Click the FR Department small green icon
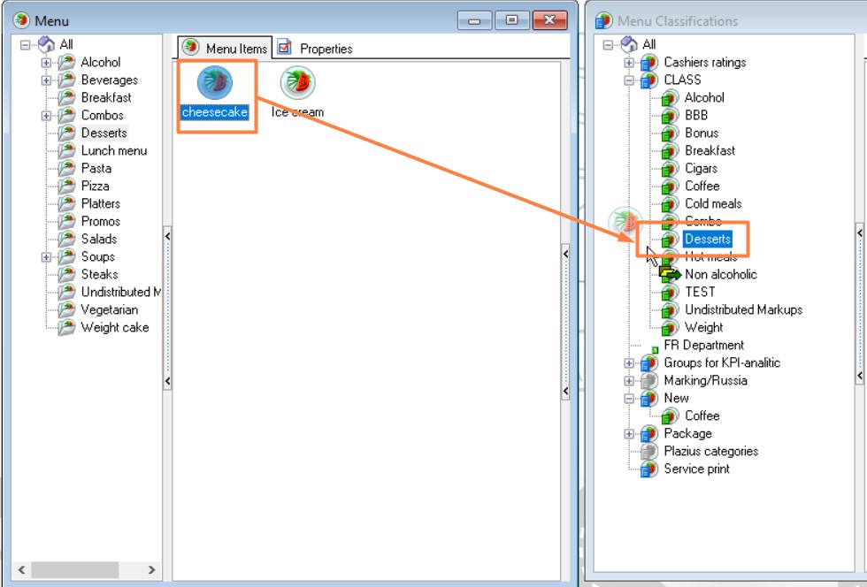Image resolution: width=867 pixels, height=587 pixels. (x=655, y=349)
